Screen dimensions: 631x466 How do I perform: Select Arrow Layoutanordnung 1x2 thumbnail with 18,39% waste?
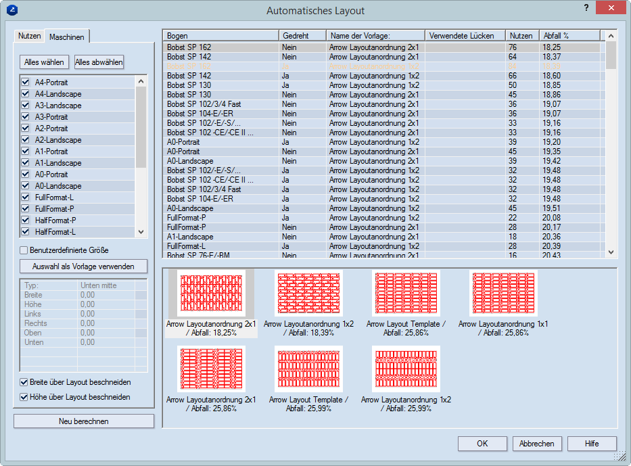click(x=308, y=294)
